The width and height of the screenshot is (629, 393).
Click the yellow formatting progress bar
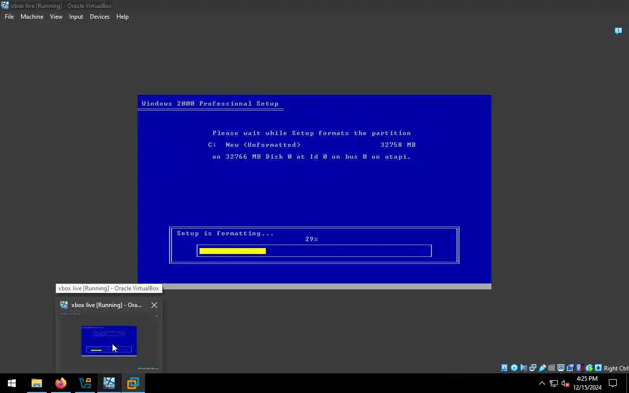pos(232,251)
